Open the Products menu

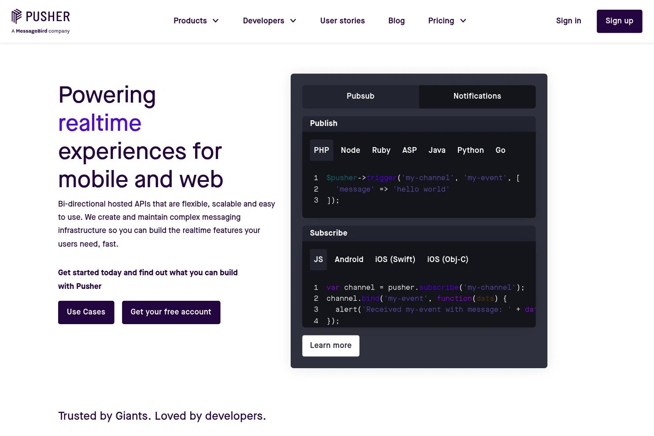point(190,21)
